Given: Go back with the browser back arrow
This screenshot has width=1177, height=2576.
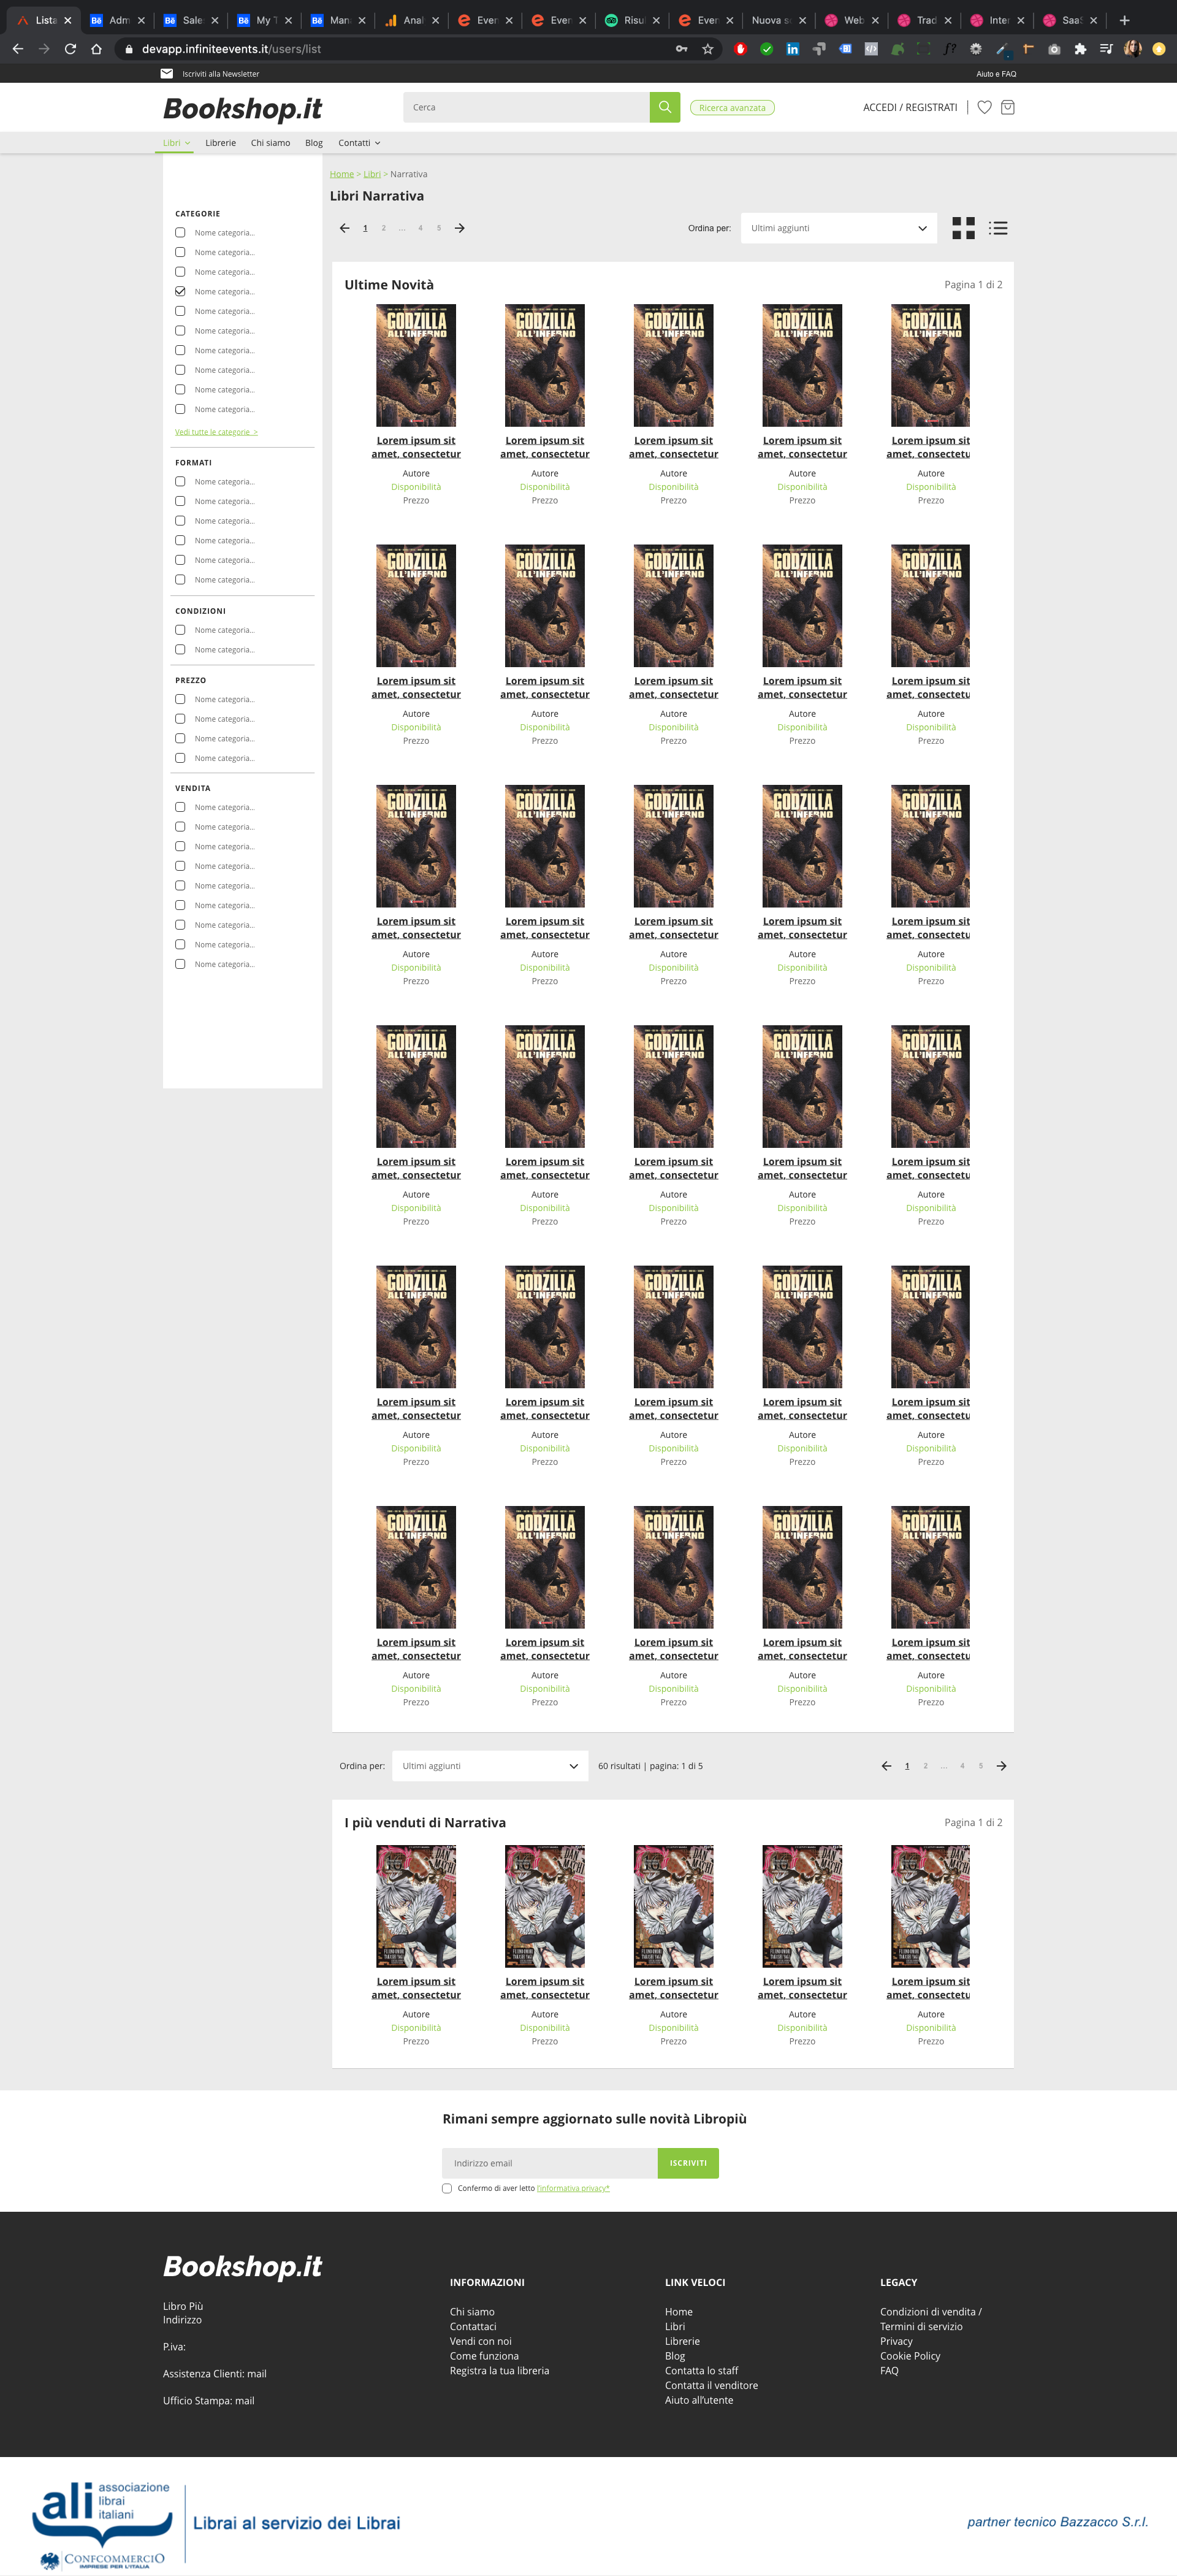Looking at the screenshot, I should point(18,49).
